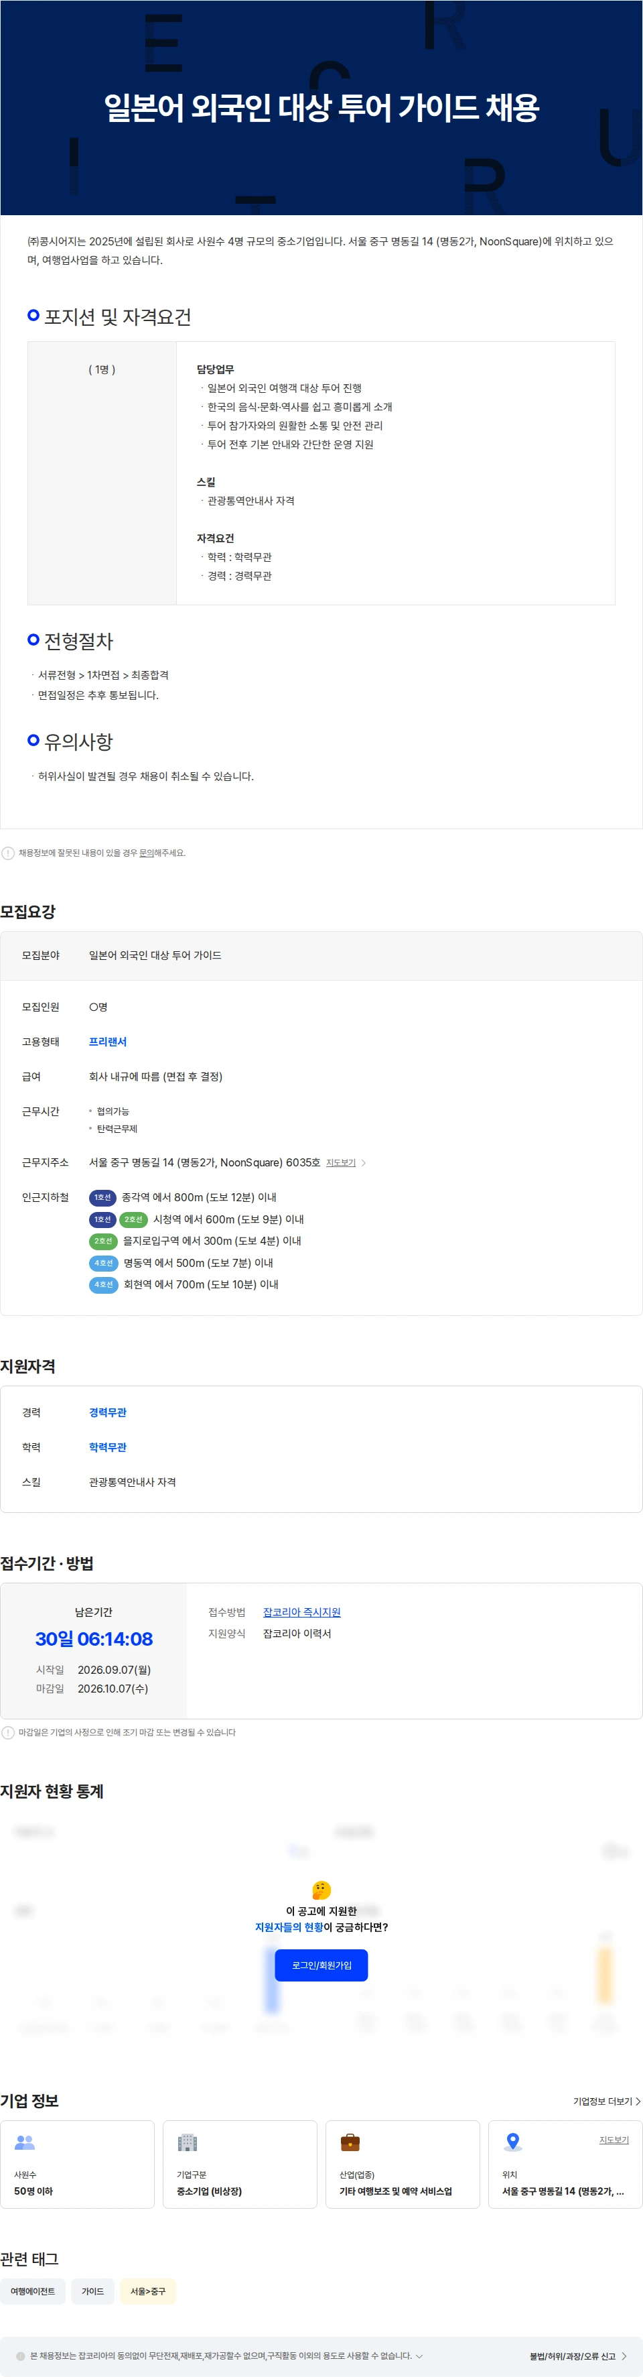Click the employees people icon in company info

click(25, 2142)
